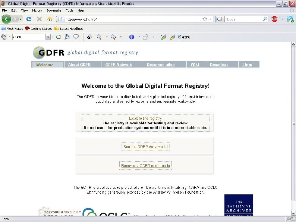Image resolution: width=296 pixels, height=222 pixels.
Task: Open the Most Visited bookmarks folder
Action: [x=12, y=28]
